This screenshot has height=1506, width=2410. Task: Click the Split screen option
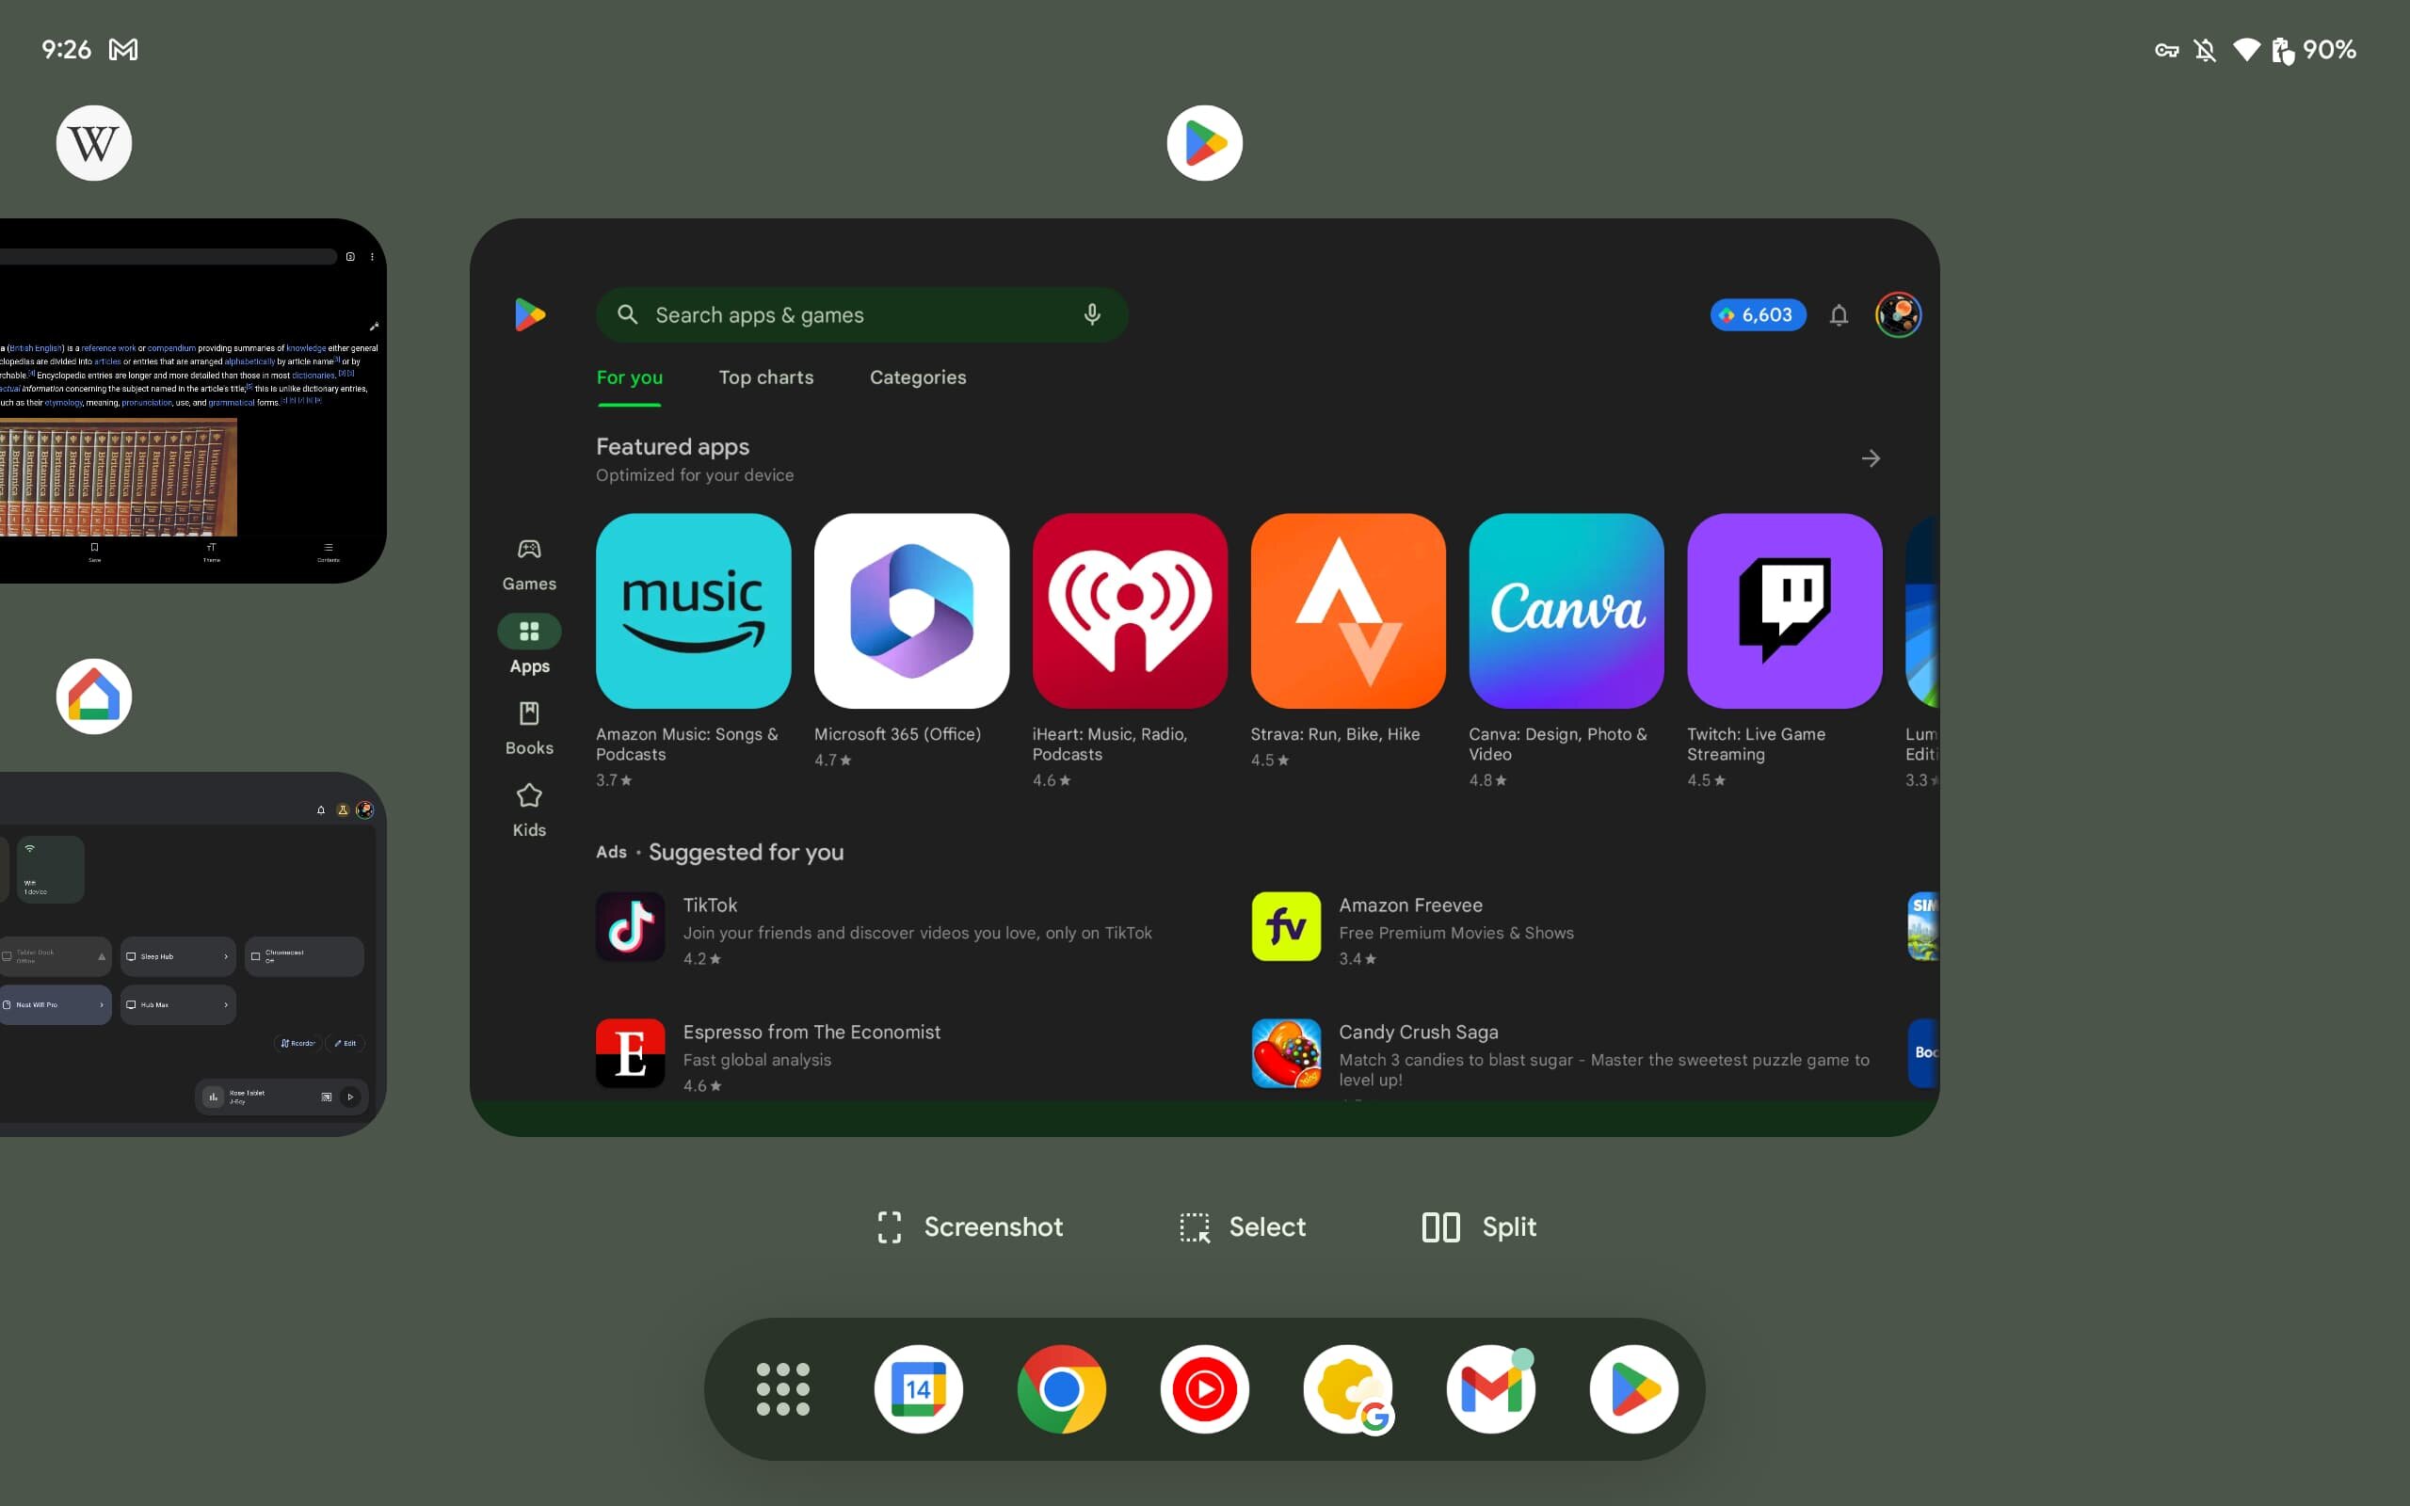1475,1226
